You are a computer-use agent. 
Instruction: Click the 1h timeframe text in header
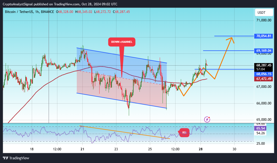tap(37, 12)
